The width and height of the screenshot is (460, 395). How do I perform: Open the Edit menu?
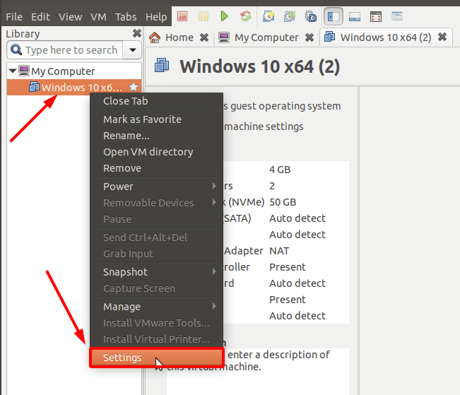click(40, 17)
